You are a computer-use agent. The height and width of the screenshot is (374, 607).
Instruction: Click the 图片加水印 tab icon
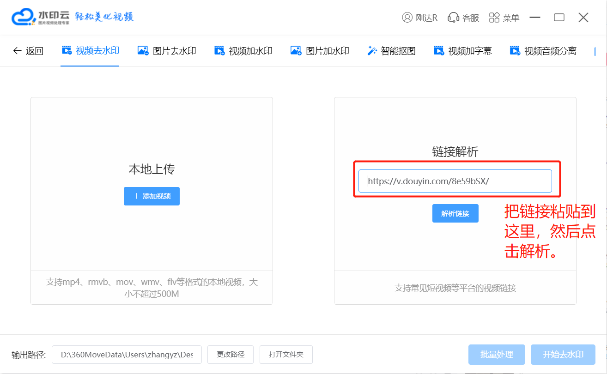[x=296, y=51]
